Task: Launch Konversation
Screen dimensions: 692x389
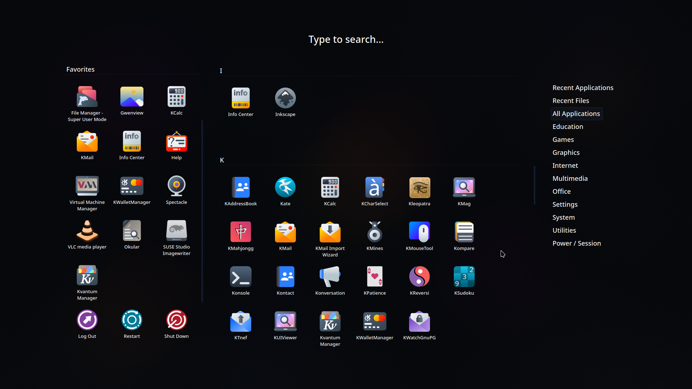Action: pyautogui.click(x=330, y=281)
